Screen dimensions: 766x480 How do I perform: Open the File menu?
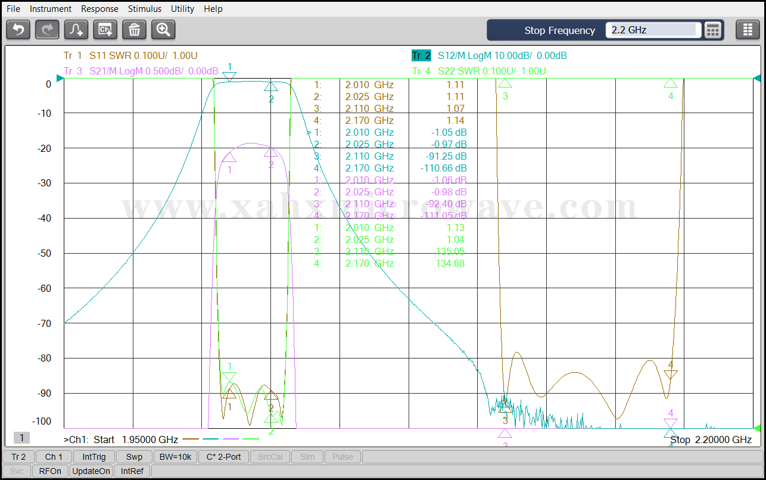pos(13,9)
